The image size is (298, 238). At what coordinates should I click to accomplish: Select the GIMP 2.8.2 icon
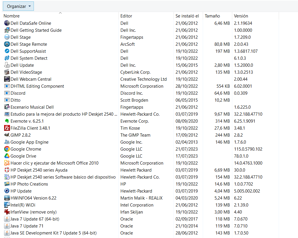7,135
